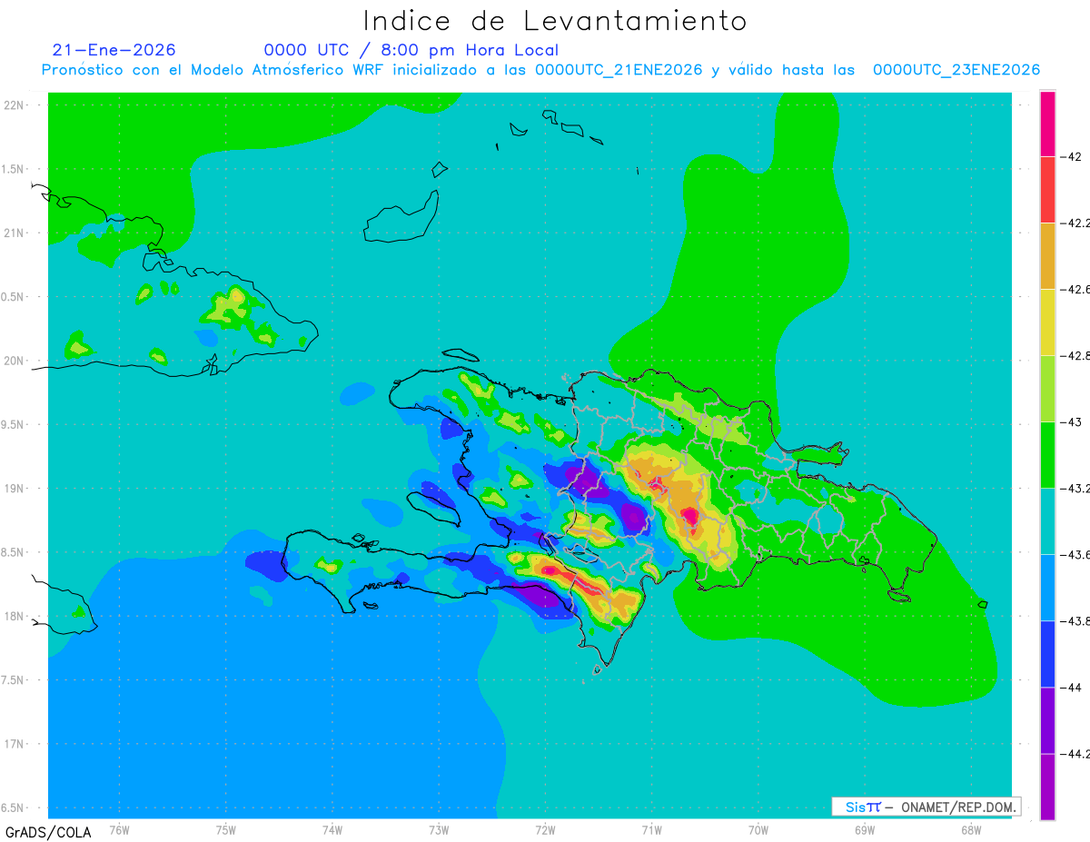Click the "76W" longitude axis label

[x=119, y=829]
